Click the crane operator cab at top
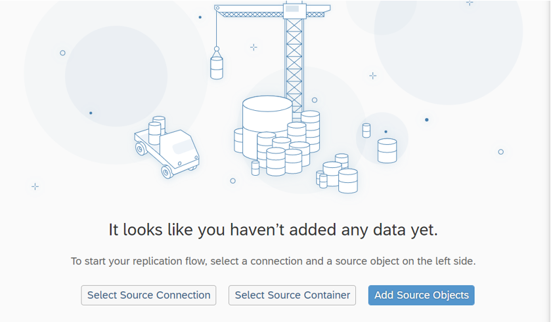Image resolution: width=551 pixels, height=322 pixels. (x=294, y=10)
